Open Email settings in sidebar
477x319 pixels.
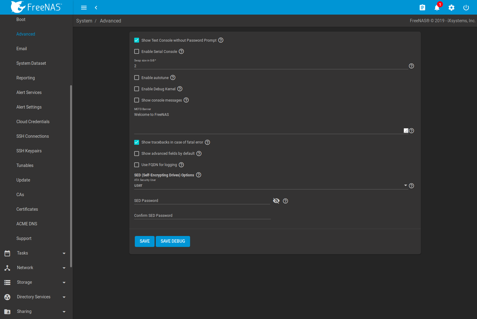point(22,49)
